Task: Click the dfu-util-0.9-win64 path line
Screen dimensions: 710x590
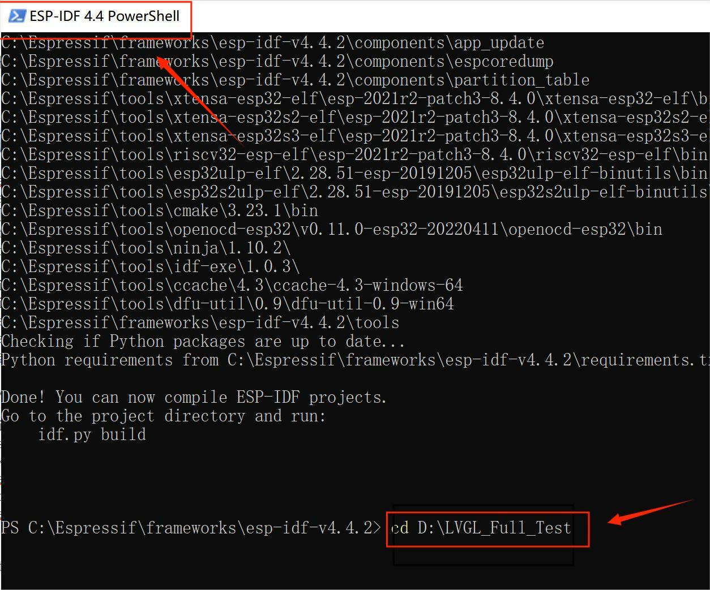Action: point(228,304)
